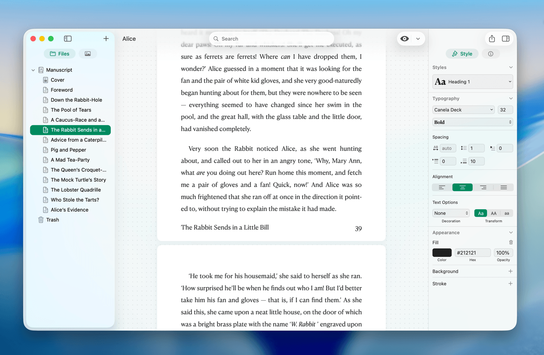Switch text transform to AA uppercase
The width and height of the screenshot is (544, 355).
[x=493, y=213]
